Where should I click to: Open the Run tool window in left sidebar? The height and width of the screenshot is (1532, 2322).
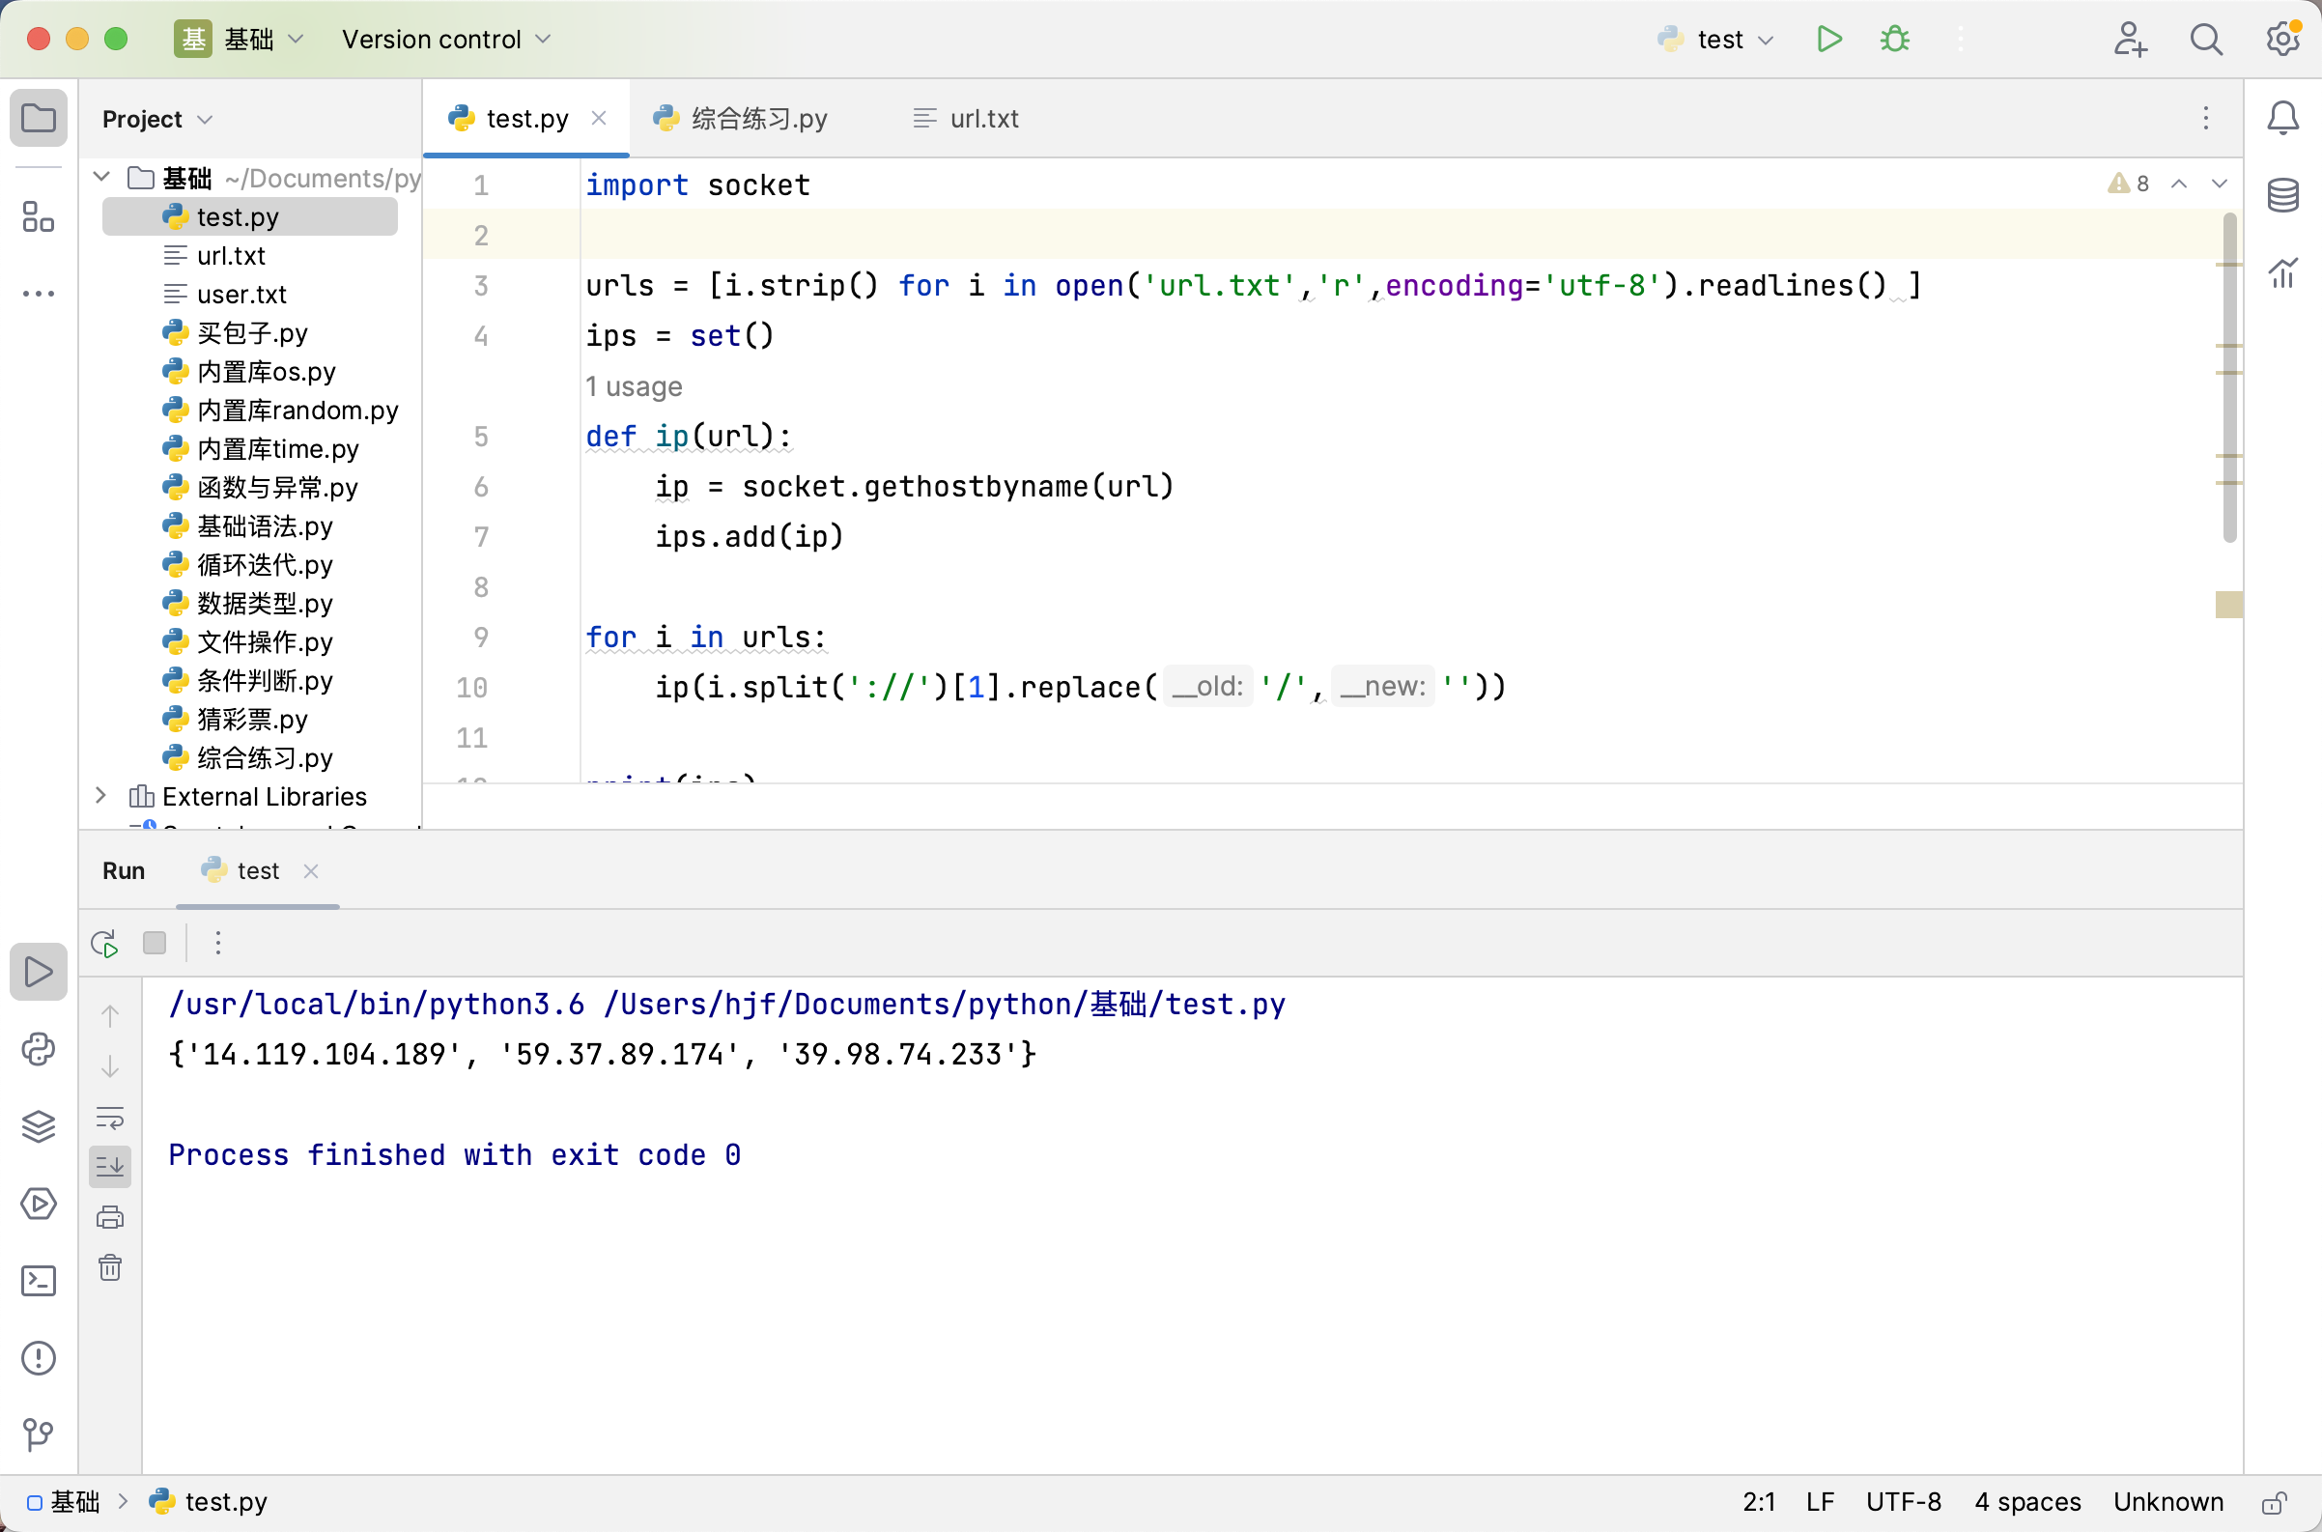pyautogui.click(x=38, y=971)
